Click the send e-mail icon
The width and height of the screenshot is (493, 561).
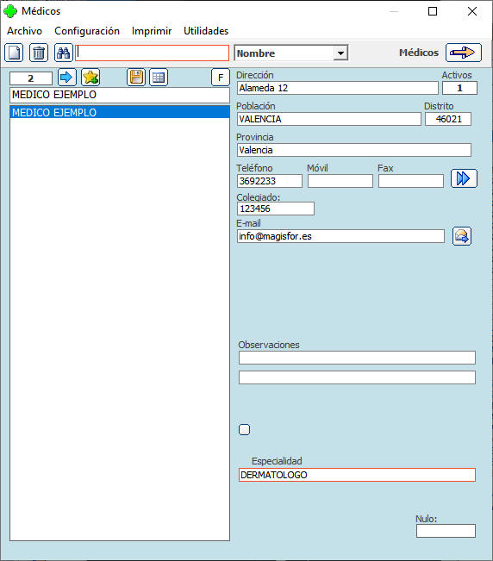pyautogui.click(x=462, y=236)
